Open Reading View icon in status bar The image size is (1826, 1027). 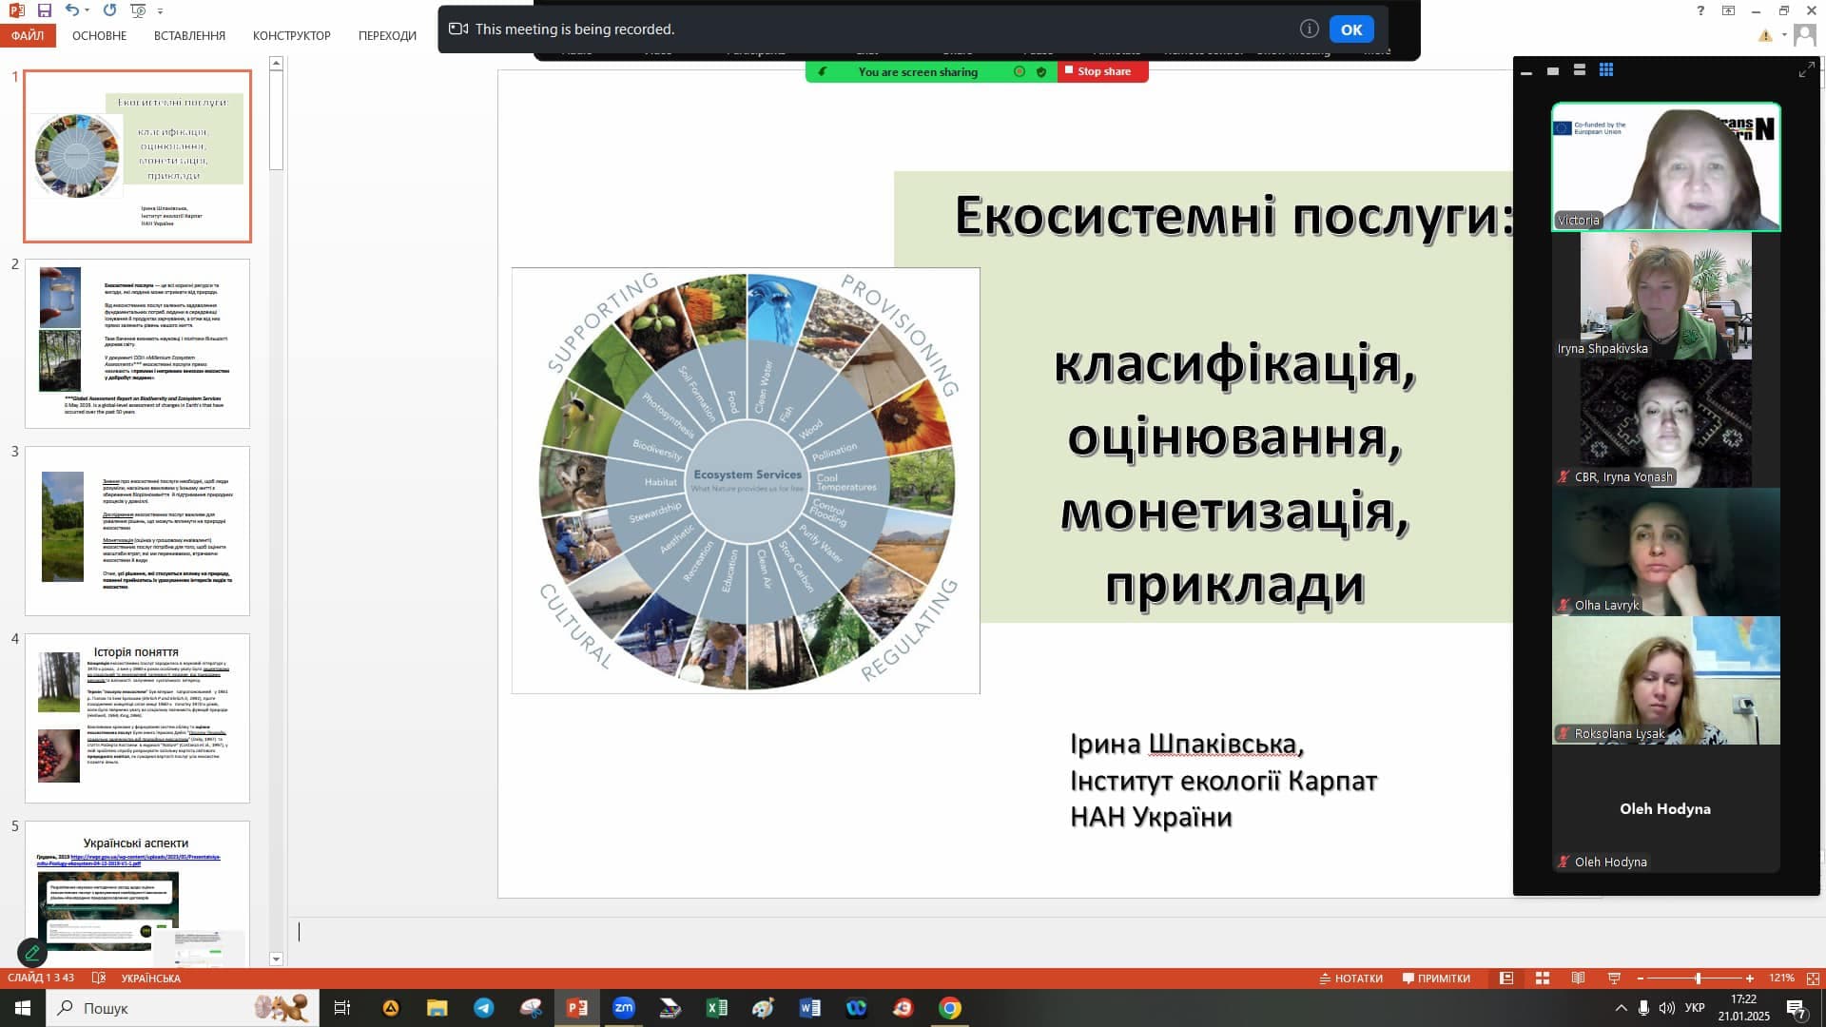[x=1578, y=979]
